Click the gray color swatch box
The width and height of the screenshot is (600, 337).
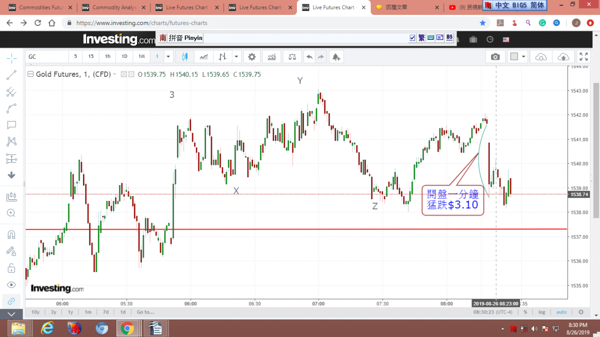pyautogui.click(x=513, y=57)
